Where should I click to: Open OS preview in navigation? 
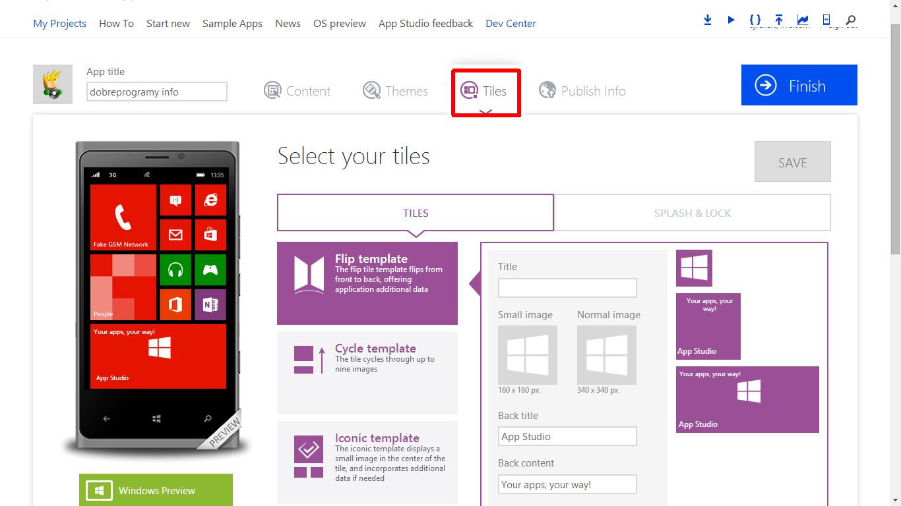click(x=340, y=23)
